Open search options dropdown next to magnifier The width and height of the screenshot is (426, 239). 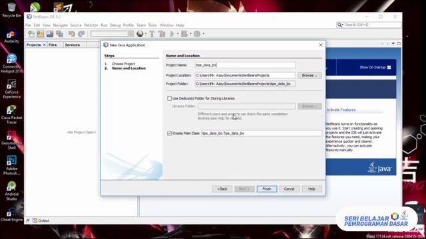tap(343, 25)
